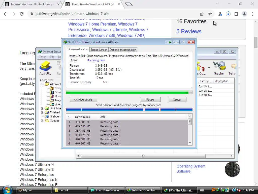The image size is (258, 194).
Task: Click the share page icon in the address bar
Action: click(202, 14)
